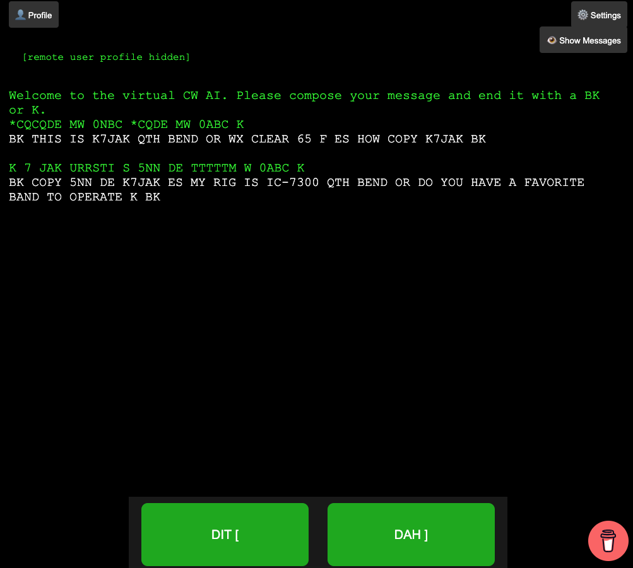Click the remote user profile hidden text
Viewport: 633px width, 568px height.
(106, 57)
